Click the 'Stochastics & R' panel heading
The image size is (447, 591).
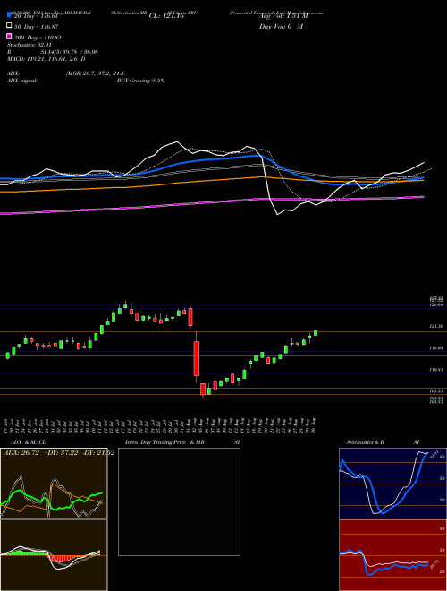(x=366, y=442)
